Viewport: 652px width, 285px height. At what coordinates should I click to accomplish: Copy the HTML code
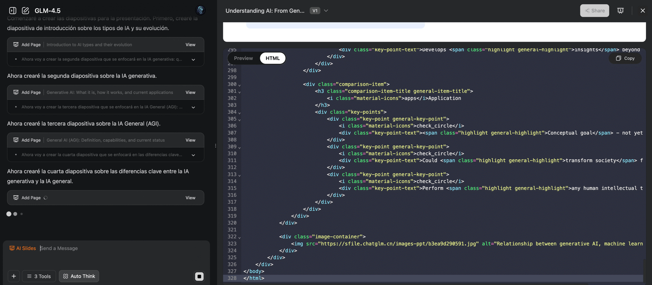[625, 58]
